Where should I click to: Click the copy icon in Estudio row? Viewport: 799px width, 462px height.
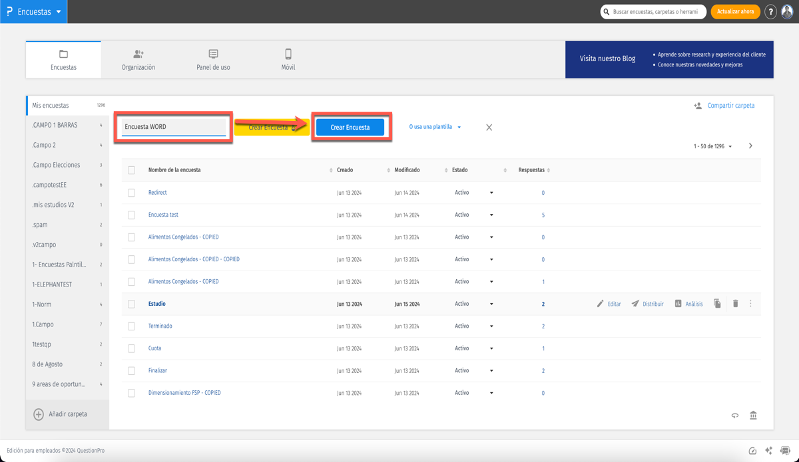coord(717,304)
